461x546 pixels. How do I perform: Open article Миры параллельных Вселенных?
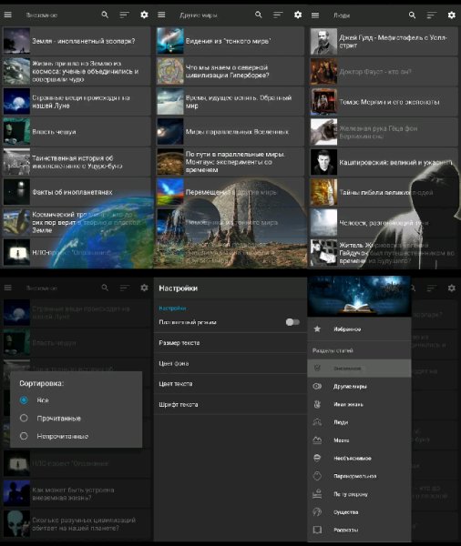point(230,132)
